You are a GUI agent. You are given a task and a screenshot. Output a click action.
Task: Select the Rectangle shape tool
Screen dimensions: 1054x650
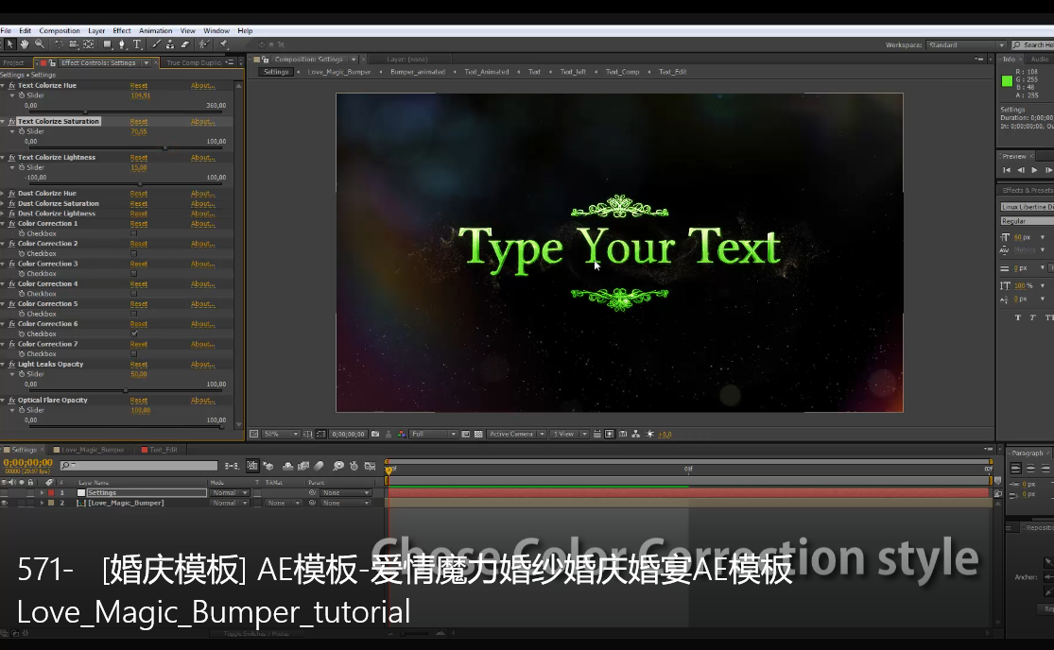[x=108, y=44]
